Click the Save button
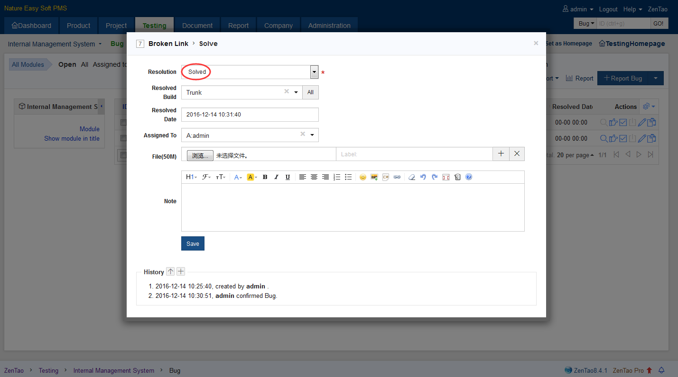This screenshot has height=377, width=678. click(193, 243)
